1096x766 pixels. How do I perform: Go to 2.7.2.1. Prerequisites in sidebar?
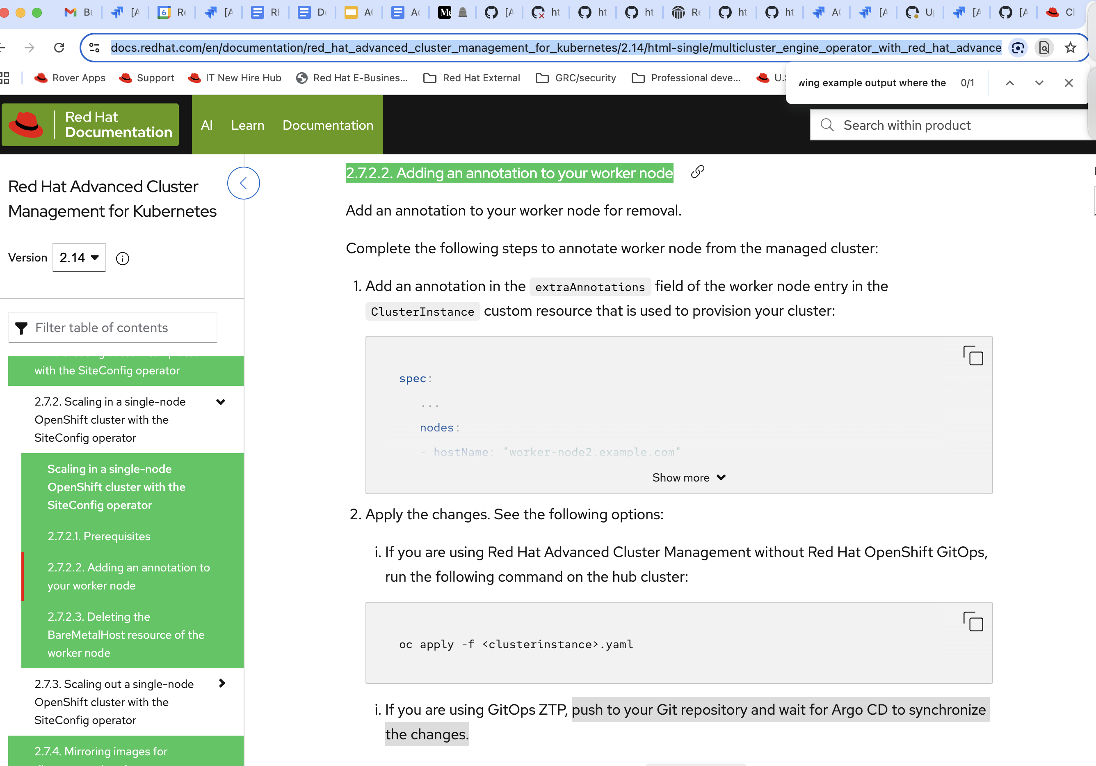(99, 536)
